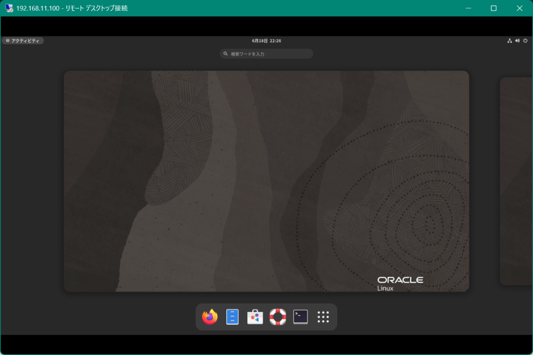Click the network status icon
Image resolution: width=533 pixels, height=355 pixels.
(510, 41)
